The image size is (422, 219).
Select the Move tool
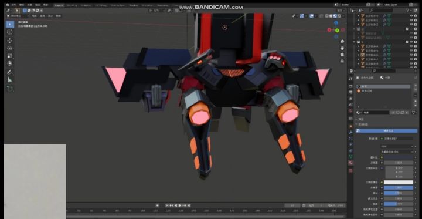[10, 41]
